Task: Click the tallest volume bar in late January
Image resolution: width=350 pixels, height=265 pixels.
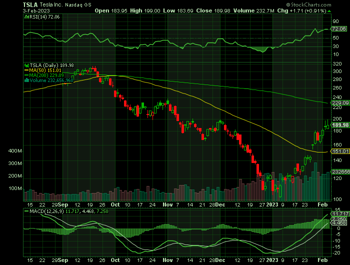Action: 315,181
